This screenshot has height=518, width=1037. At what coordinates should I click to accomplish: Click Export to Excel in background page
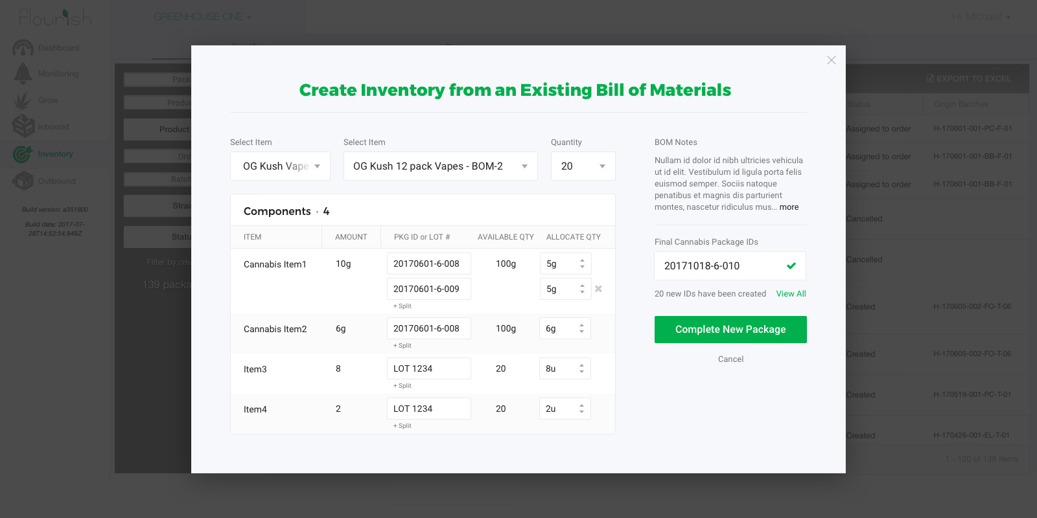969,79
